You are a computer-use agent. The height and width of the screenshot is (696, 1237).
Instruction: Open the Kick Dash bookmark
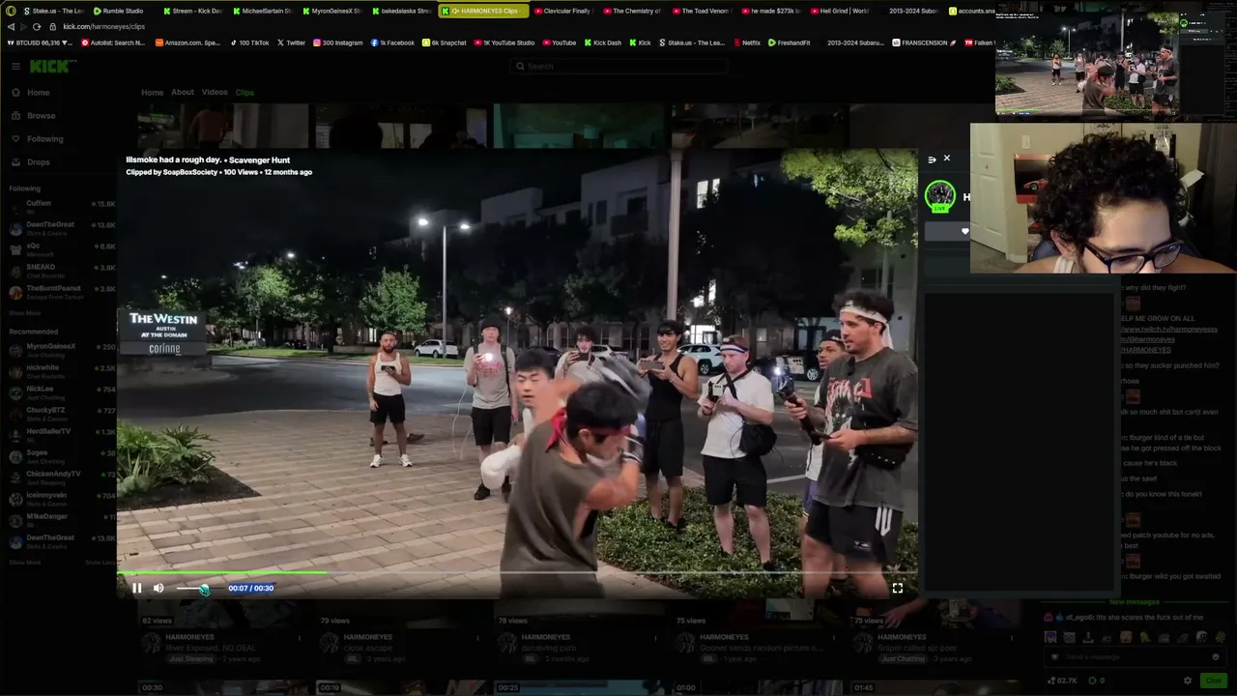pos(603,43)
